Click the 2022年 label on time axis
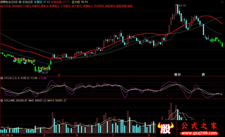Screen dimensions: 225x137 click(5, 135)
